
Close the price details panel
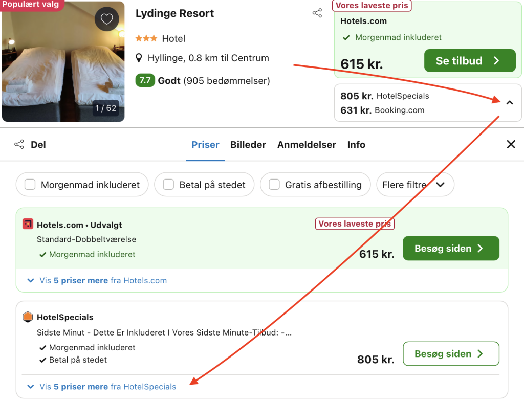(511, 145)
